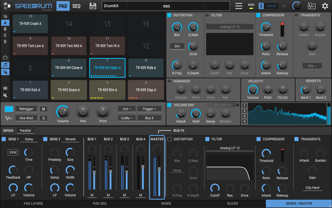Viewport: 332px width, 208px height.
Task: Click the muted speaker icon
Action: [x=5, y=95]
